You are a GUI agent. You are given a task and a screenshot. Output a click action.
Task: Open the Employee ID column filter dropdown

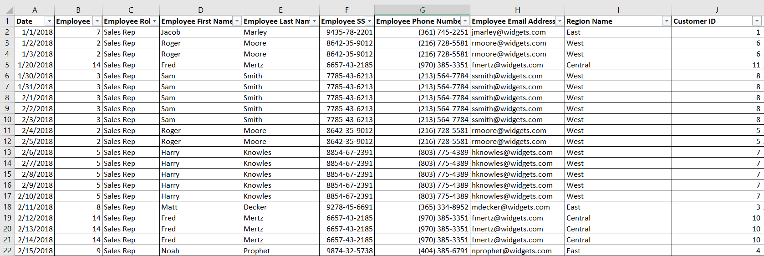coord(97,21)
